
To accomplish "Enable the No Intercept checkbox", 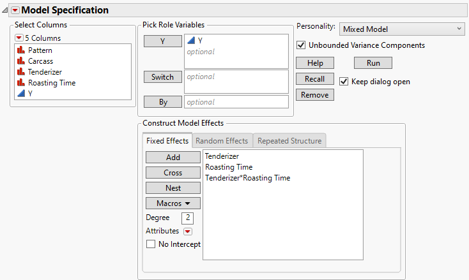I will pyautogui.click(x=151, y=244).
